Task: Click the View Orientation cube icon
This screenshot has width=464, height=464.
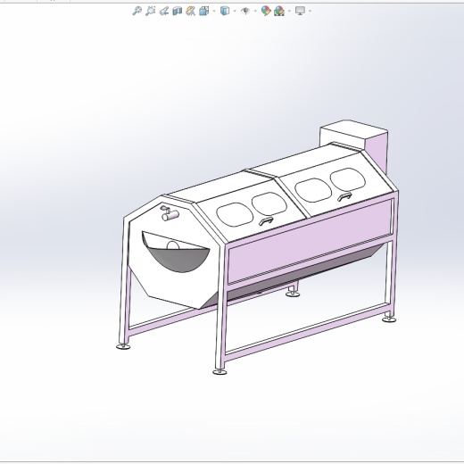Action: pos(203,11)
